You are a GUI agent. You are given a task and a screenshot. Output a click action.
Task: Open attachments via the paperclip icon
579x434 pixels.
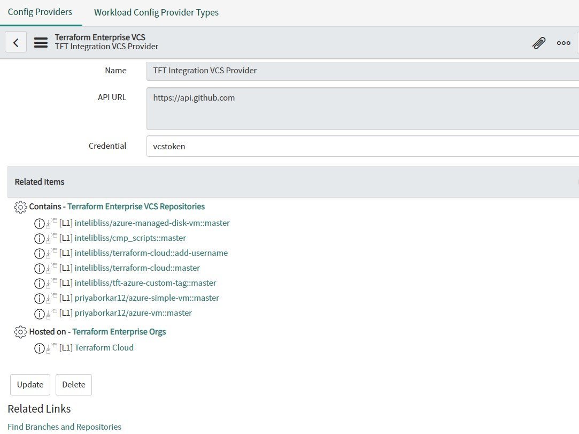(x=539, y=43)
